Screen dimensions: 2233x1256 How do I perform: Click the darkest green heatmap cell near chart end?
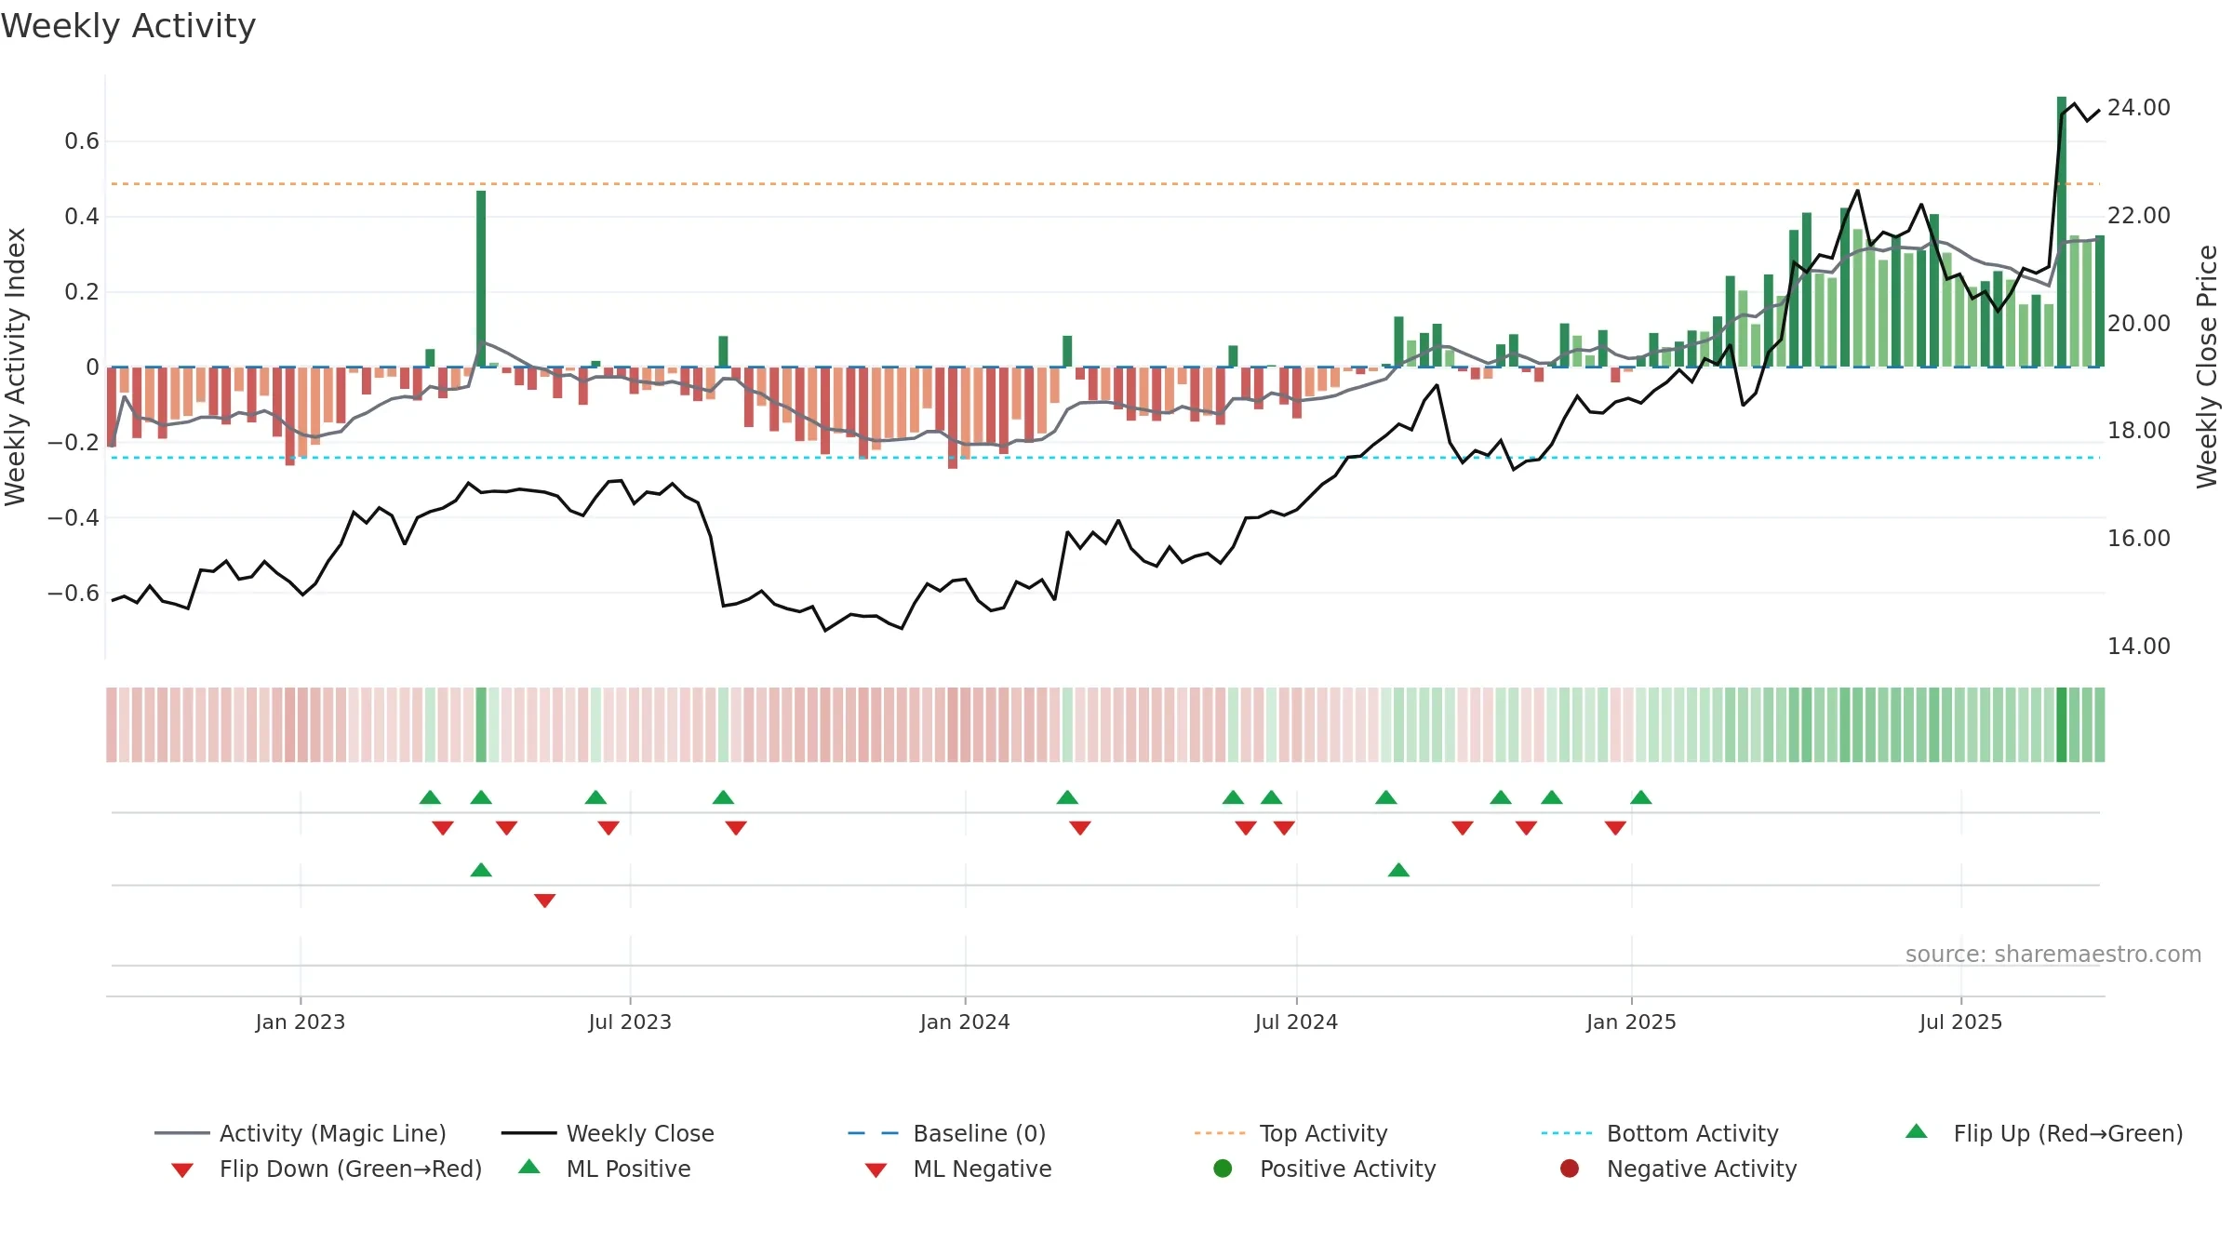(x=2062, y=725)
